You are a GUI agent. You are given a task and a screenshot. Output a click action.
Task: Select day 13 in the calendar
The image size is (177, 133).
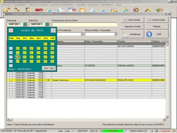click(x=31, y=53)
